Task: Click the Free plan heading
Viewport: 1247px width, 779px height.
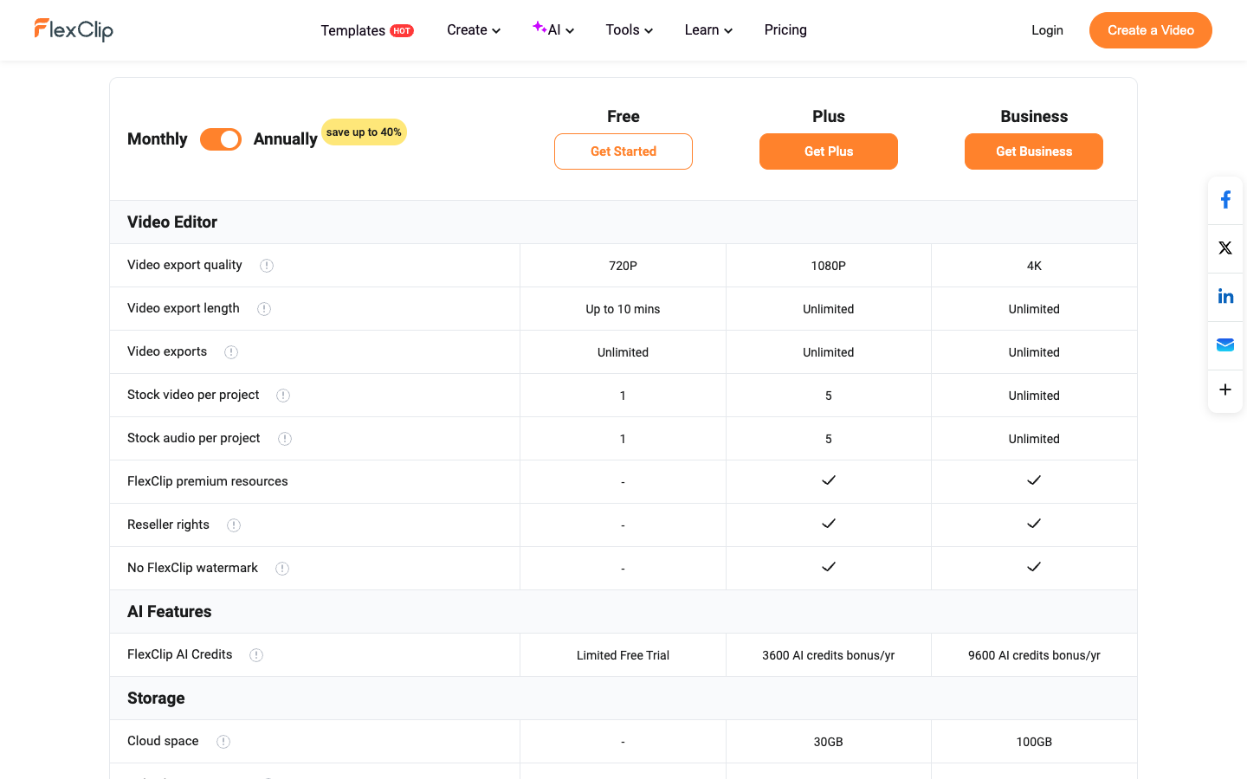Action: [623, 117]
